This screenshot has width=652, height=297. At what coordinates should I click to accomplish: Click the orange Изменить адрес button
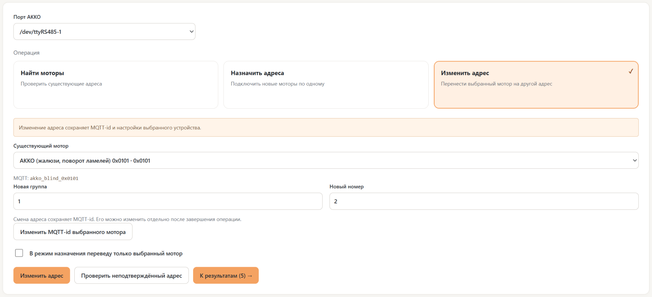coord(42,275)
